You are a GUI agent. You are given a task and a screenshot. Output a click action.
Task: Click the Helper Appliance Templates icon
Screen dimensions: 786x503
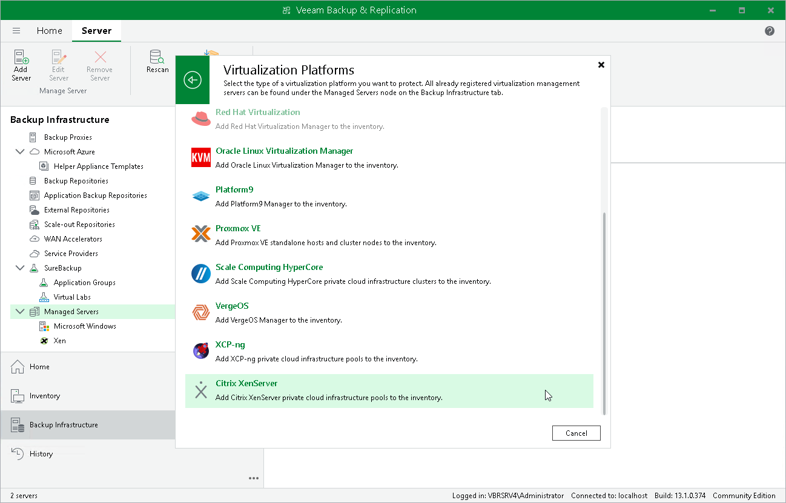pyautogui.click(x=44, y=166)
